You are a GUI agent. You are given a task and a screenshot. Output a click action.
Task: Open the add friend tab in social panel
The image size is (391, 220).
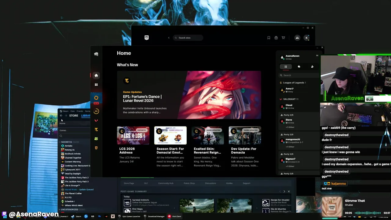[312, 67]
